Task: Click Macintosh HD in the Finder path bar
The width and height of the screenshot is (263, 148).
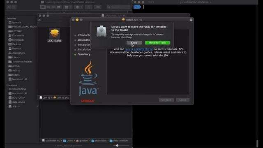Action: click(x=51, y=141)
